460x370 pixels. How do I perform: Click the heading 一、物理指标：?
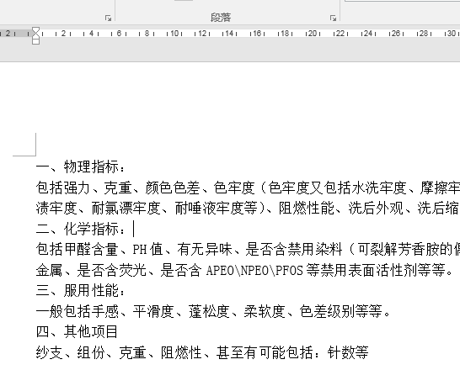pos(80,166)
